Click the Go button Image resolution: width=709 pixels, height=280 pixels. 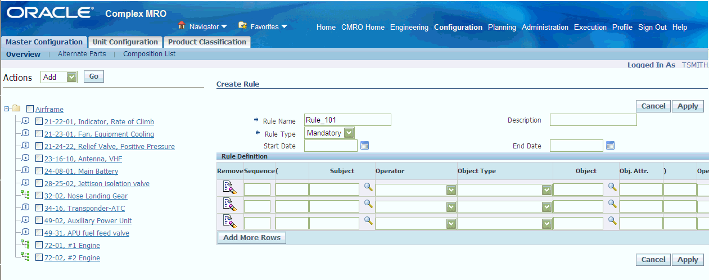(x=94, y=76)
